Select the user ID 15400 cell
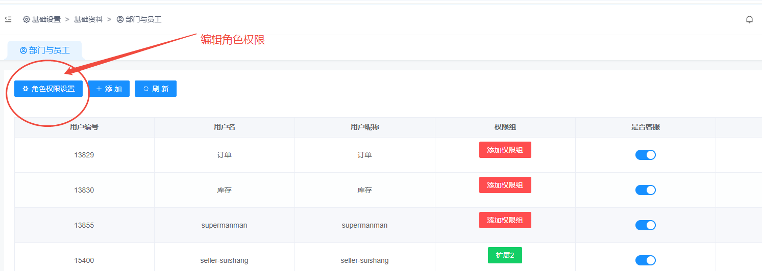Viewport: 762px width, 271px height. [84, 260]
